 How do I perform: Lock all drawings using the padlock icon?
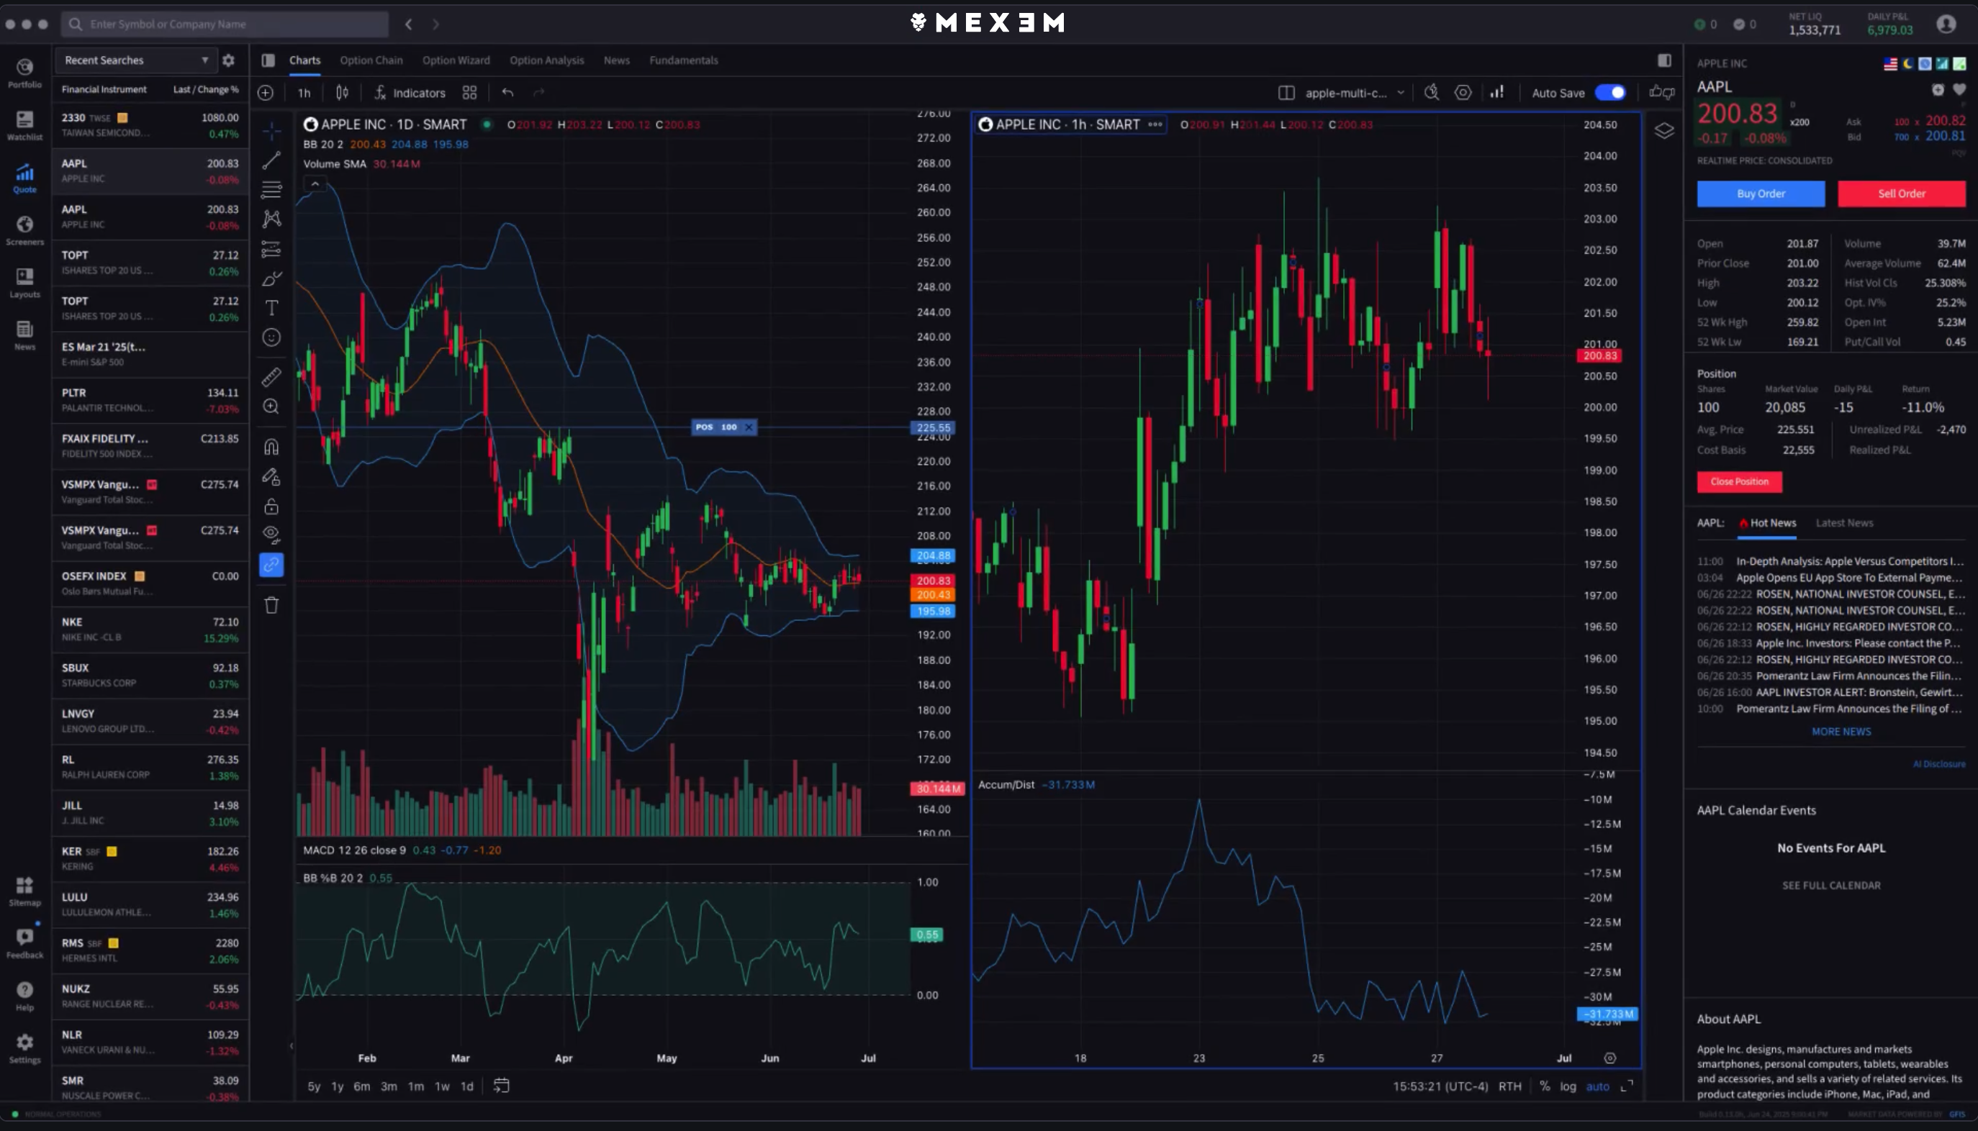pyautogui.click(x=271, y=506)
